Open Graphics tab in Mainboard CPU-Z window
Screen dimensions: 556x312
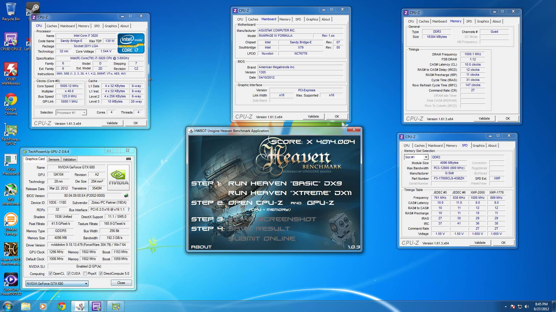(x=312, y=19)
